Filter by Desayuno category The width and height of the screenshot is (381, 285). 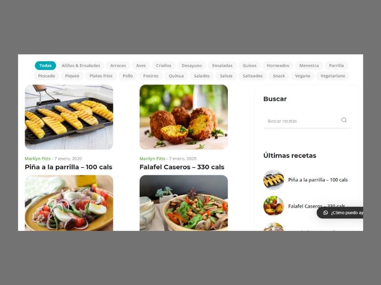pyautogui.click(x=191, y=66)
